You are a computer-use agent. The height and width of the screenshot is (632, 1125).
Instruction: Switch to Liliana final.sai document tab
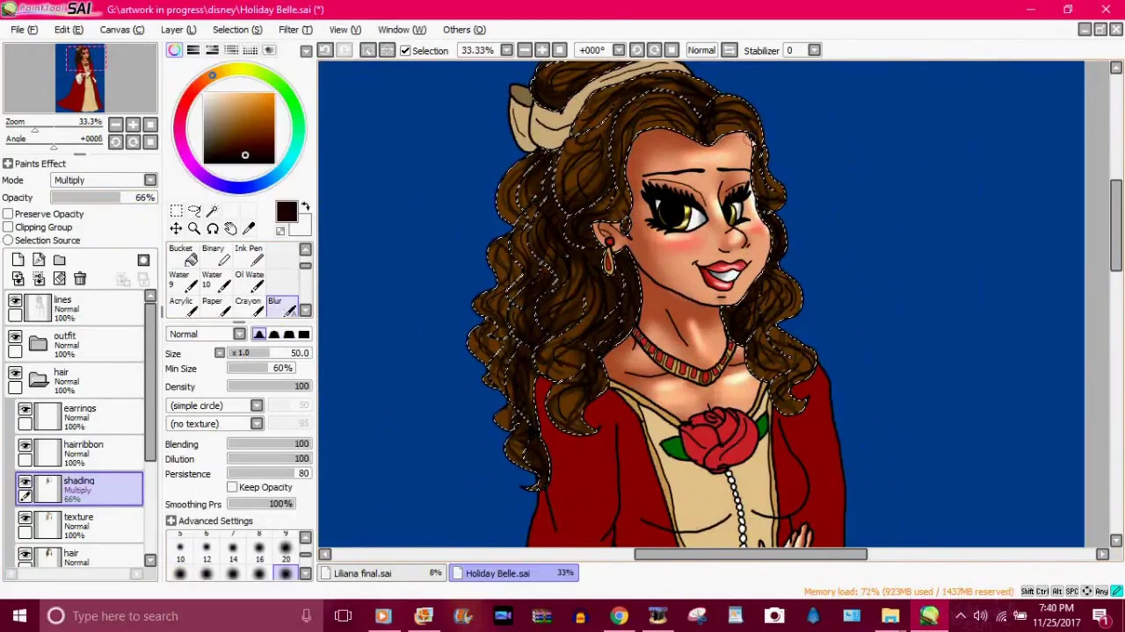click(x=383, y=573)
